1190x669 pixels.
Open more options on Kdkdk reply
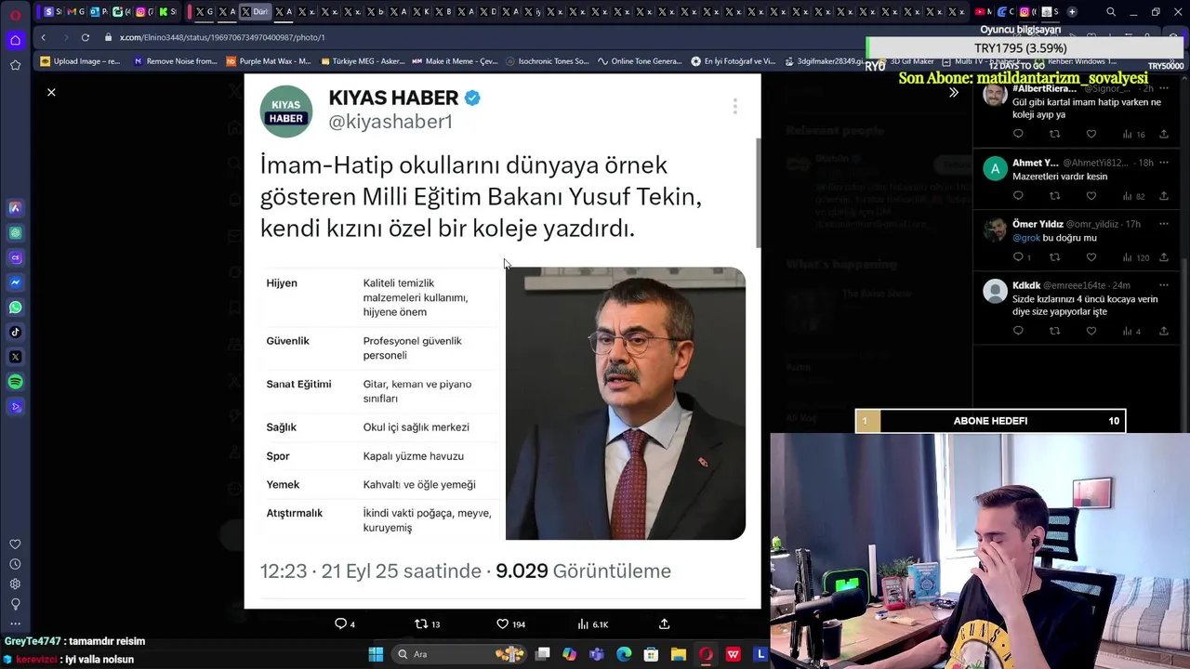tap(1163, 285)
